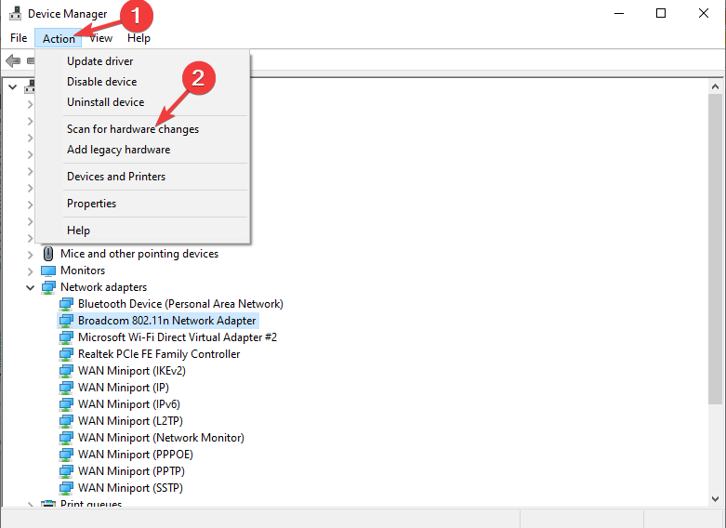
Task: Select Mice and other pointing devices label
Action: (139, 254)
